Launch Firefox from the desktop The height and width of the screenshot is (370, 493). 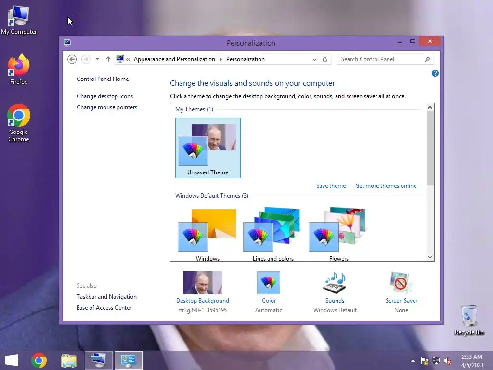(x=19, y=69)
